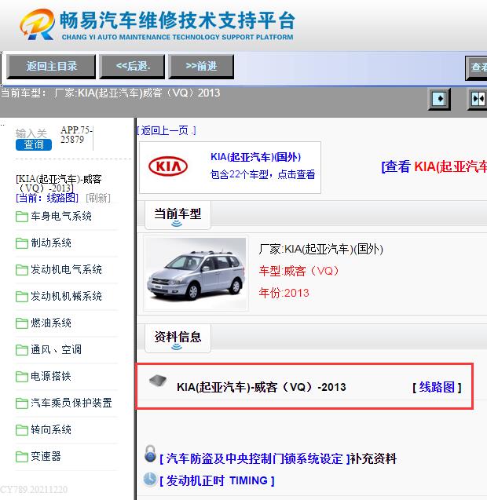
Task: Click the single-arrow panel collapse icon
Action: (439, 99)
